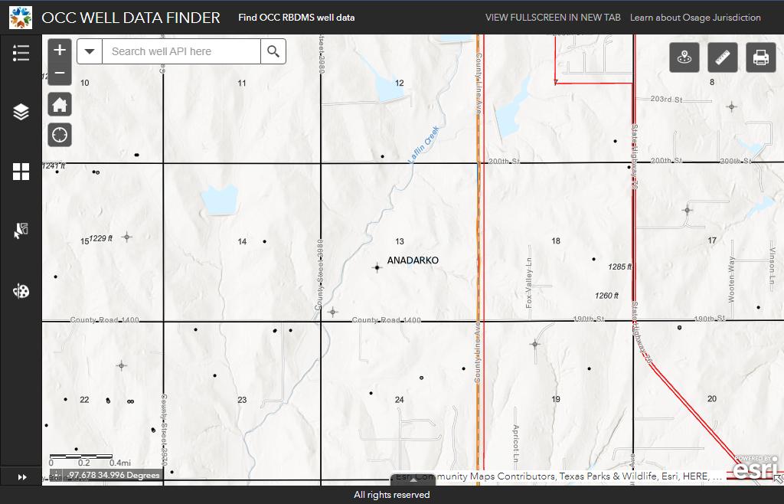
Task: Open the search source dropdown arrow
Action: (90, 51)
